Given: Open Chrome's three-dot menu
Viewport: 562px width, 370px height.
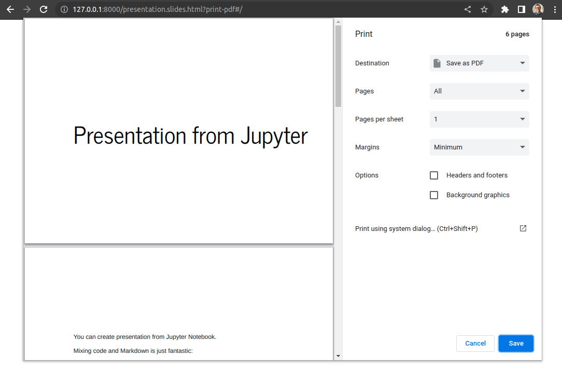Looking at the screenshot, I should pos(555,9).
